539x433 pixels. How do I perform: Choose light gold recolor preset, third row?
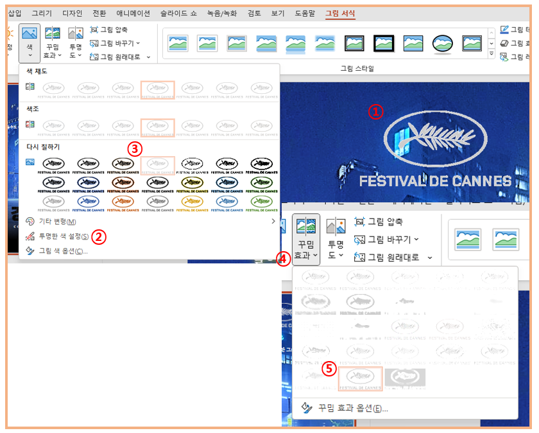click(x=193, y=204)
